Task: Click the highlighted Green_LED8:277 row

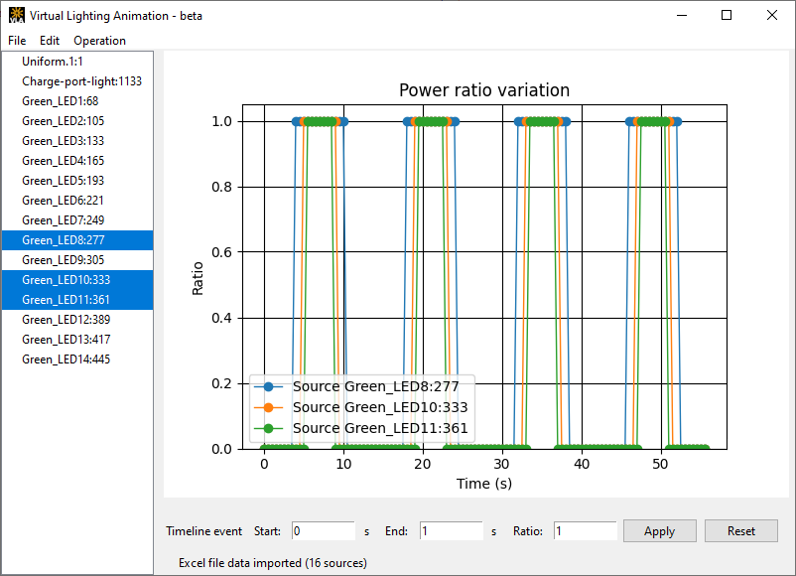Action: (77, 239)
